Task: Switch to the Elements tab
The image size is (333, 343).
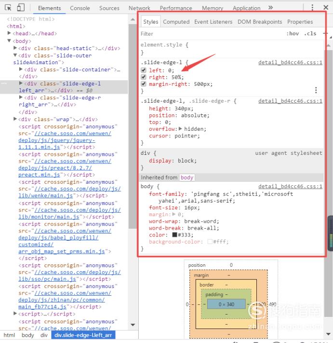Action: coord(49,8)
